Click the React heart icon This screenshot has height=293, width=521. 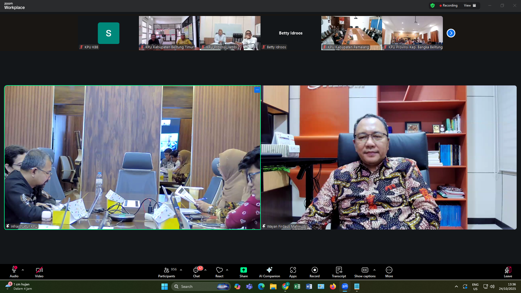(x=219, y=270)
